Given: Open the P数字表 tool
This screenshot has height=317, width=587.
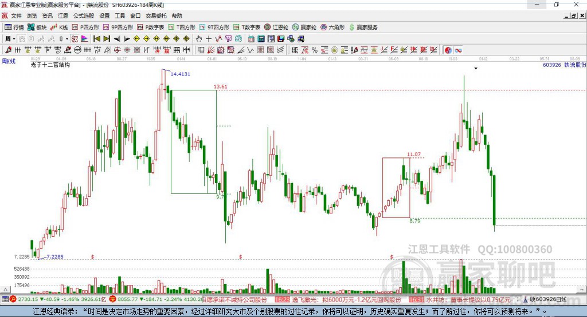Looking at the screenshot, I should pos(151,27).
